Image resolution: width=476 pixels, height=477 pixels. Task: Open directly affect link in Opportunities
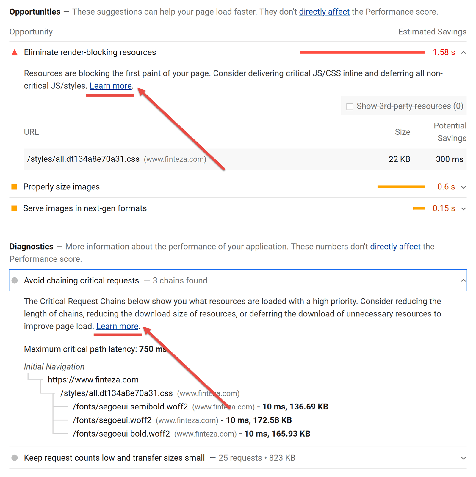click(324, 12)
